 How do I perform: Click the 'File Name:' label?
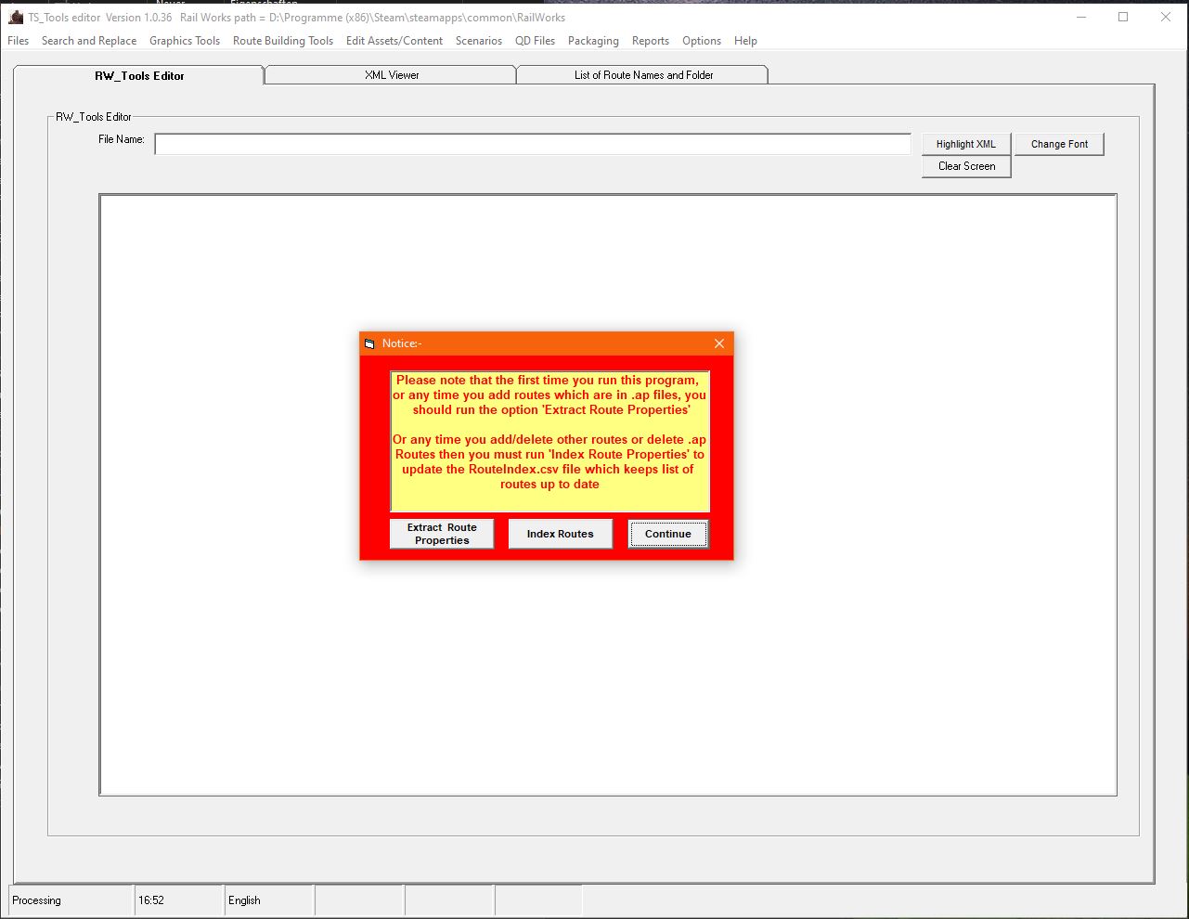122,139
